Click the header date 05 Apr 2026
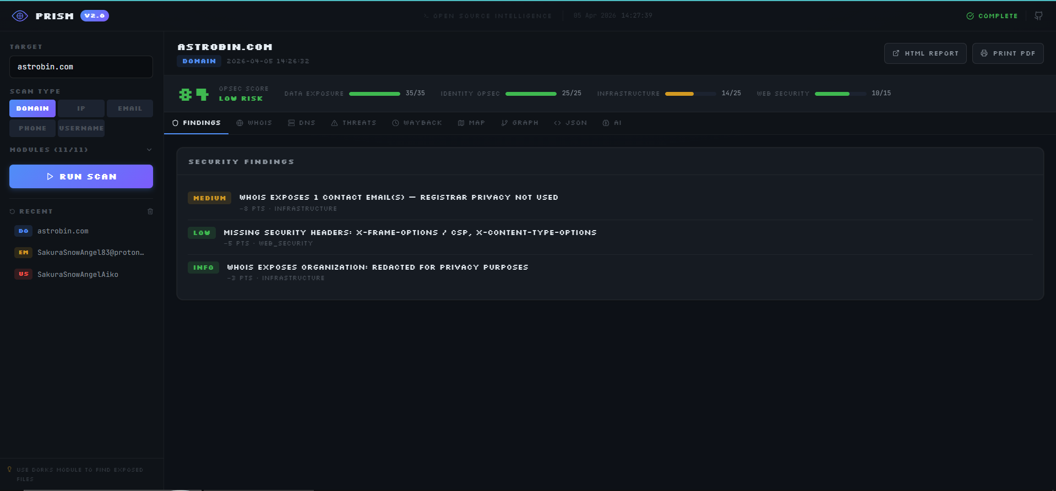Viewport: 1056px width, 491px height. point(595,15)
